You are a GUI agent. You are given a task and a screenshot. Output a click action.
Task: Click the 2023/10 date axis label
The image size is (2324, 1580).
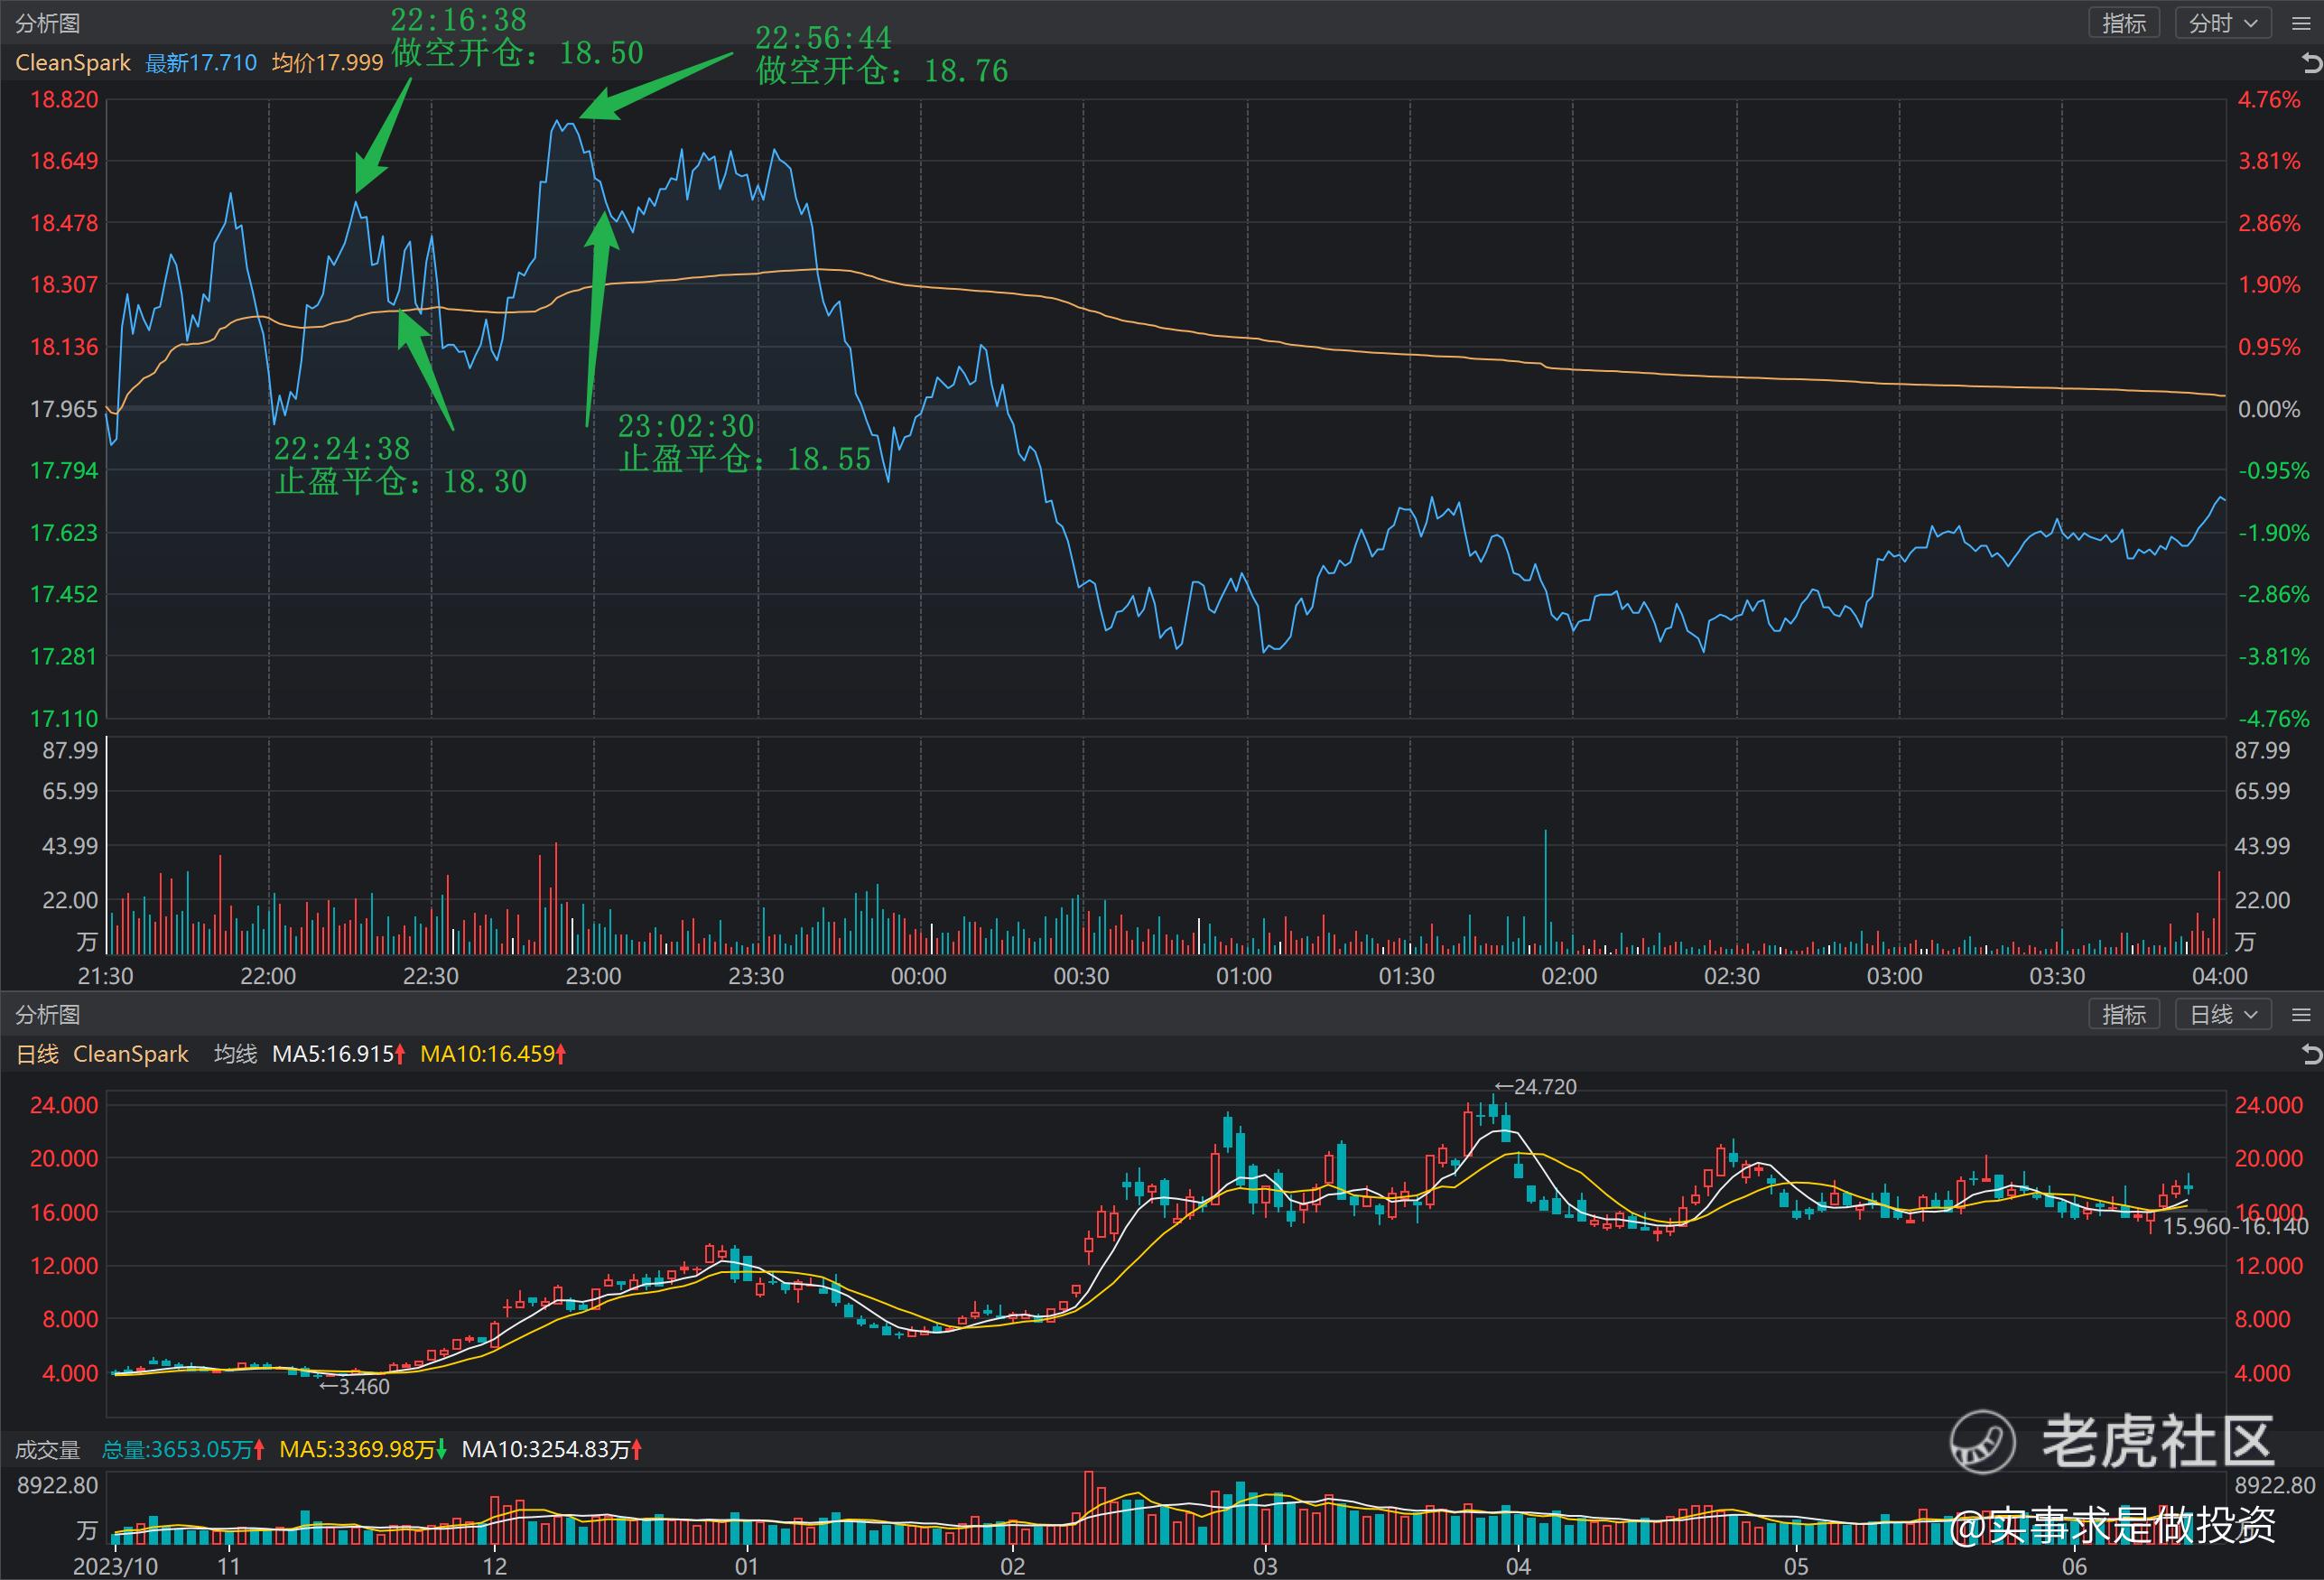(x=115, y=1566)
